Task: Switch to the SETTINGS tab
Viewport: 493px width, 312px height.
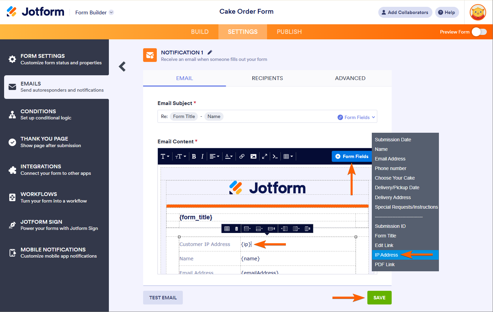Action: (243, 32)
